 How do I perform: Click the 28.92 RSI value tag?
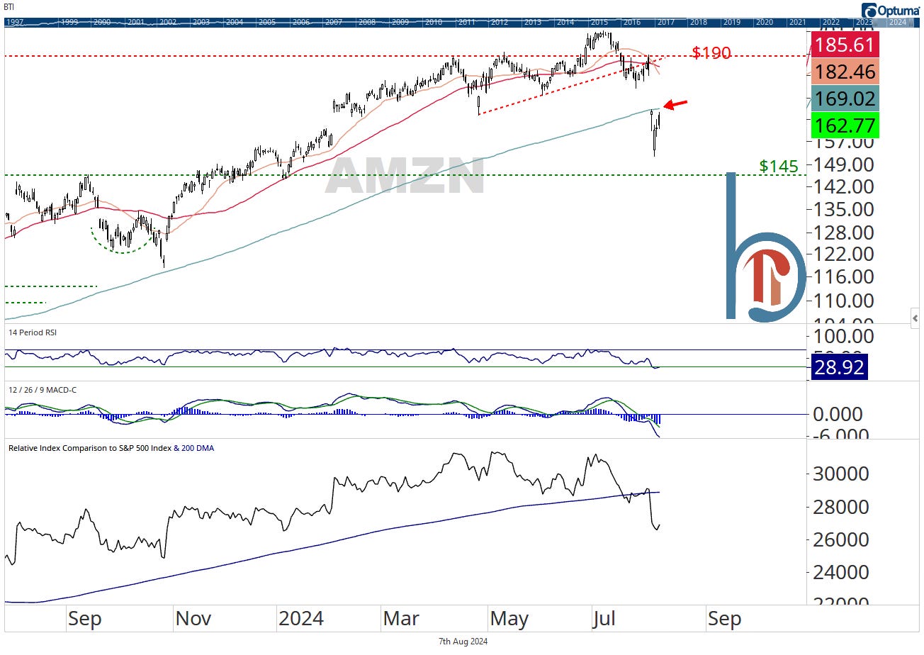pyautogui.click(x=840, y=367)
